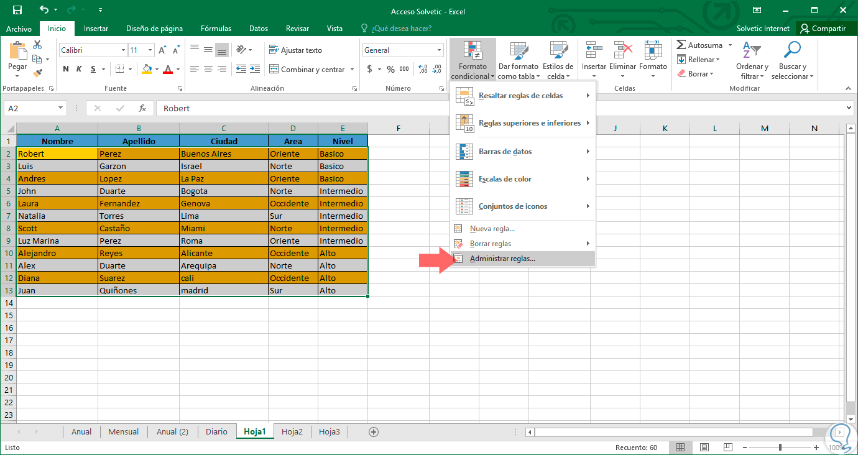
Task: Toggle bold formatting (N)
Action: 65,69
